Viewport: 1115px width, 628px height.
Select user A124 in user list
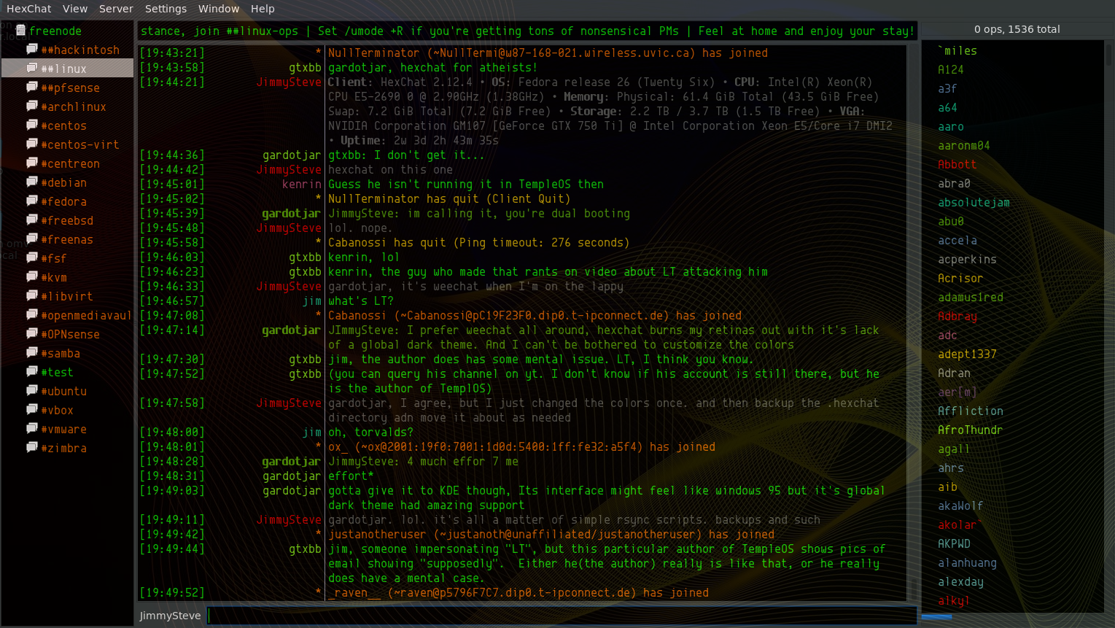click(x=951, y=69)
